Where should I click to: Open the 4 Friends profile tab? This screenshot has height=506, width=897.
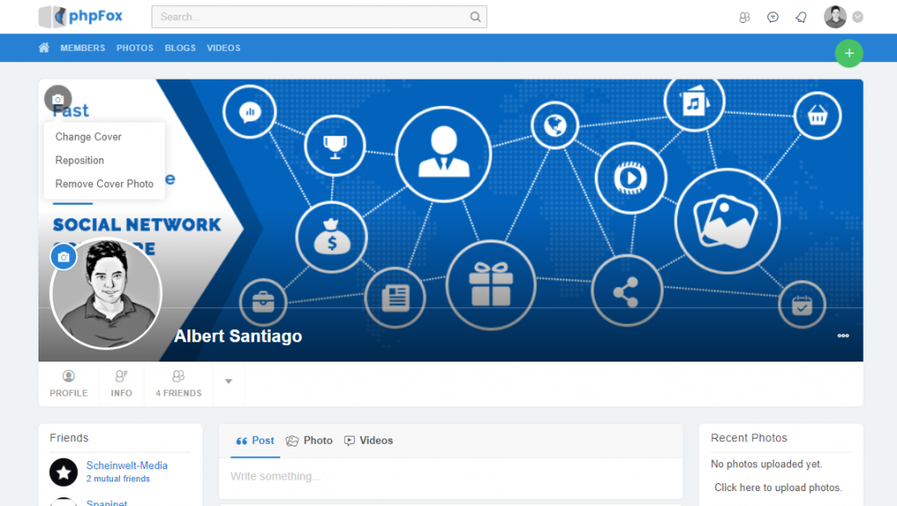179,383
